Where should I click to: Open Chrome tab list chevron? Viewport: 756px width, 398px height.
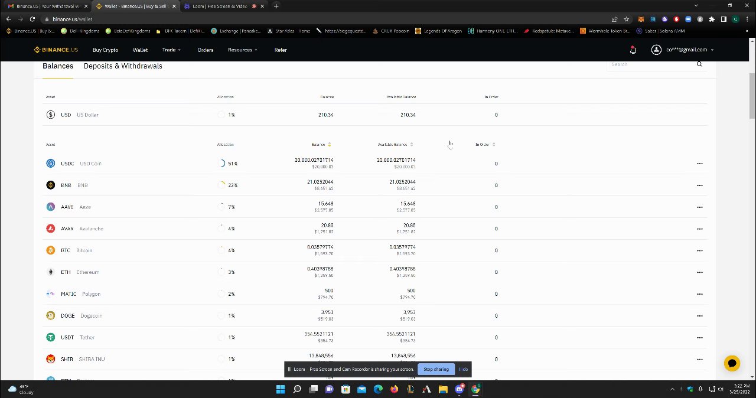[696, 5]
